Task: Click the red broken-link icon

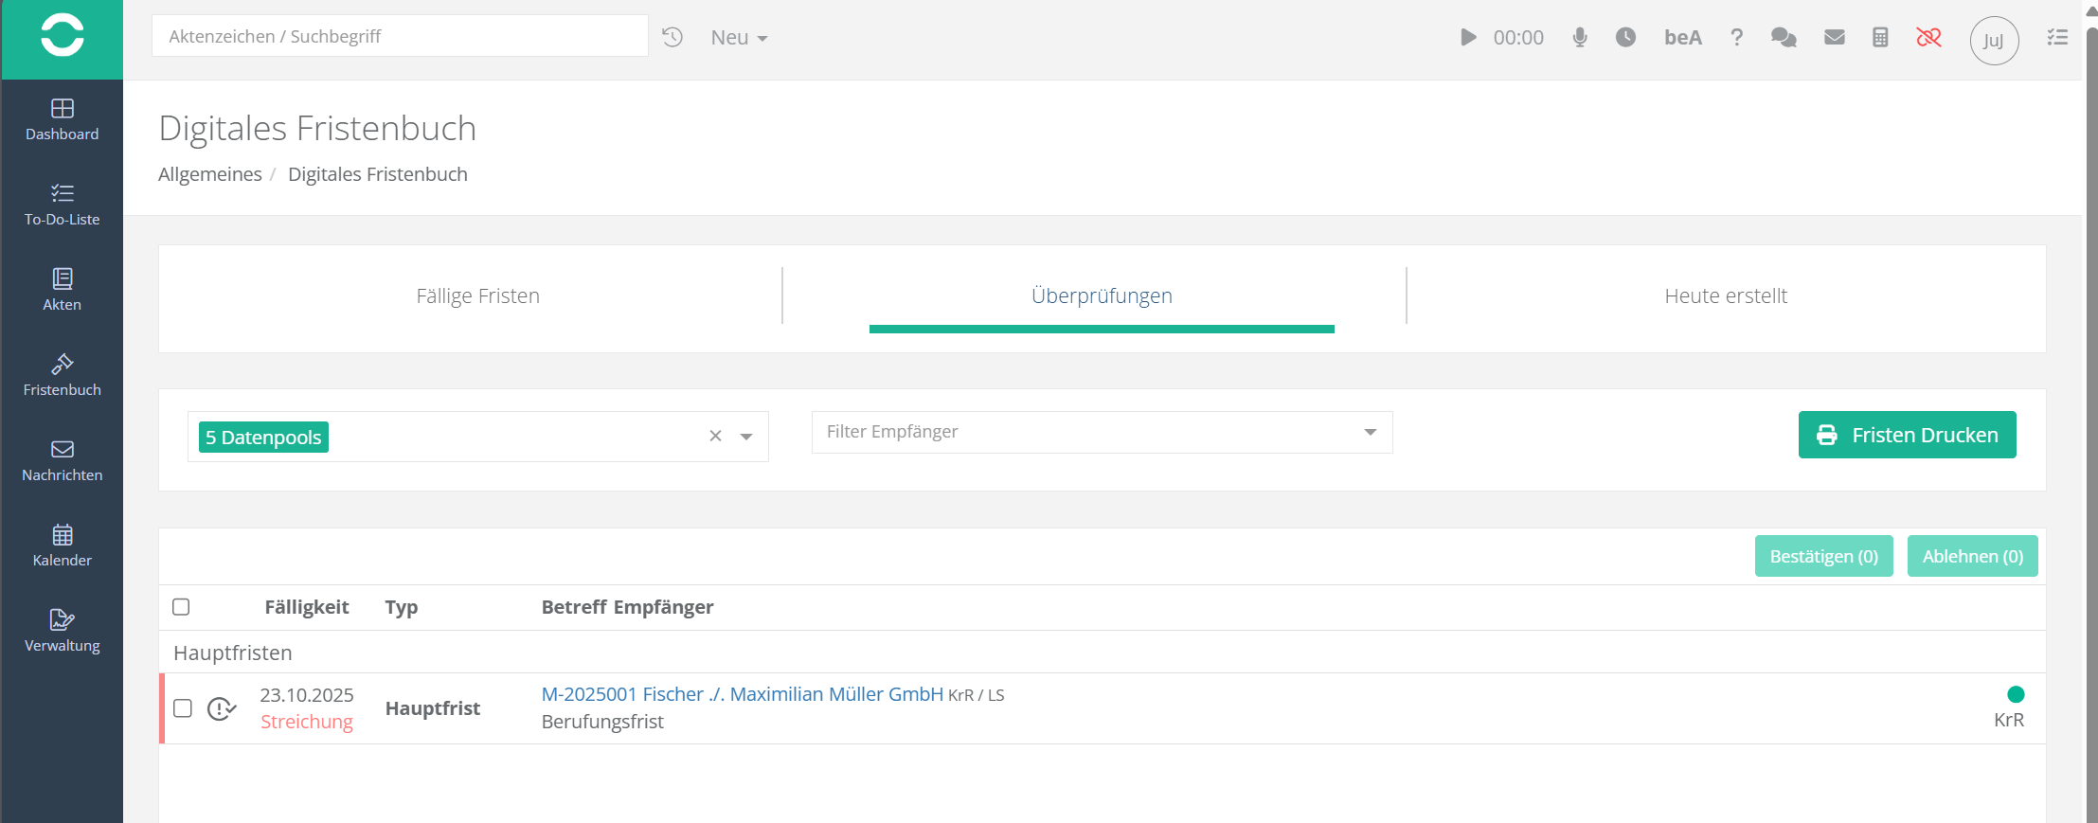Action: [1928, 37]
